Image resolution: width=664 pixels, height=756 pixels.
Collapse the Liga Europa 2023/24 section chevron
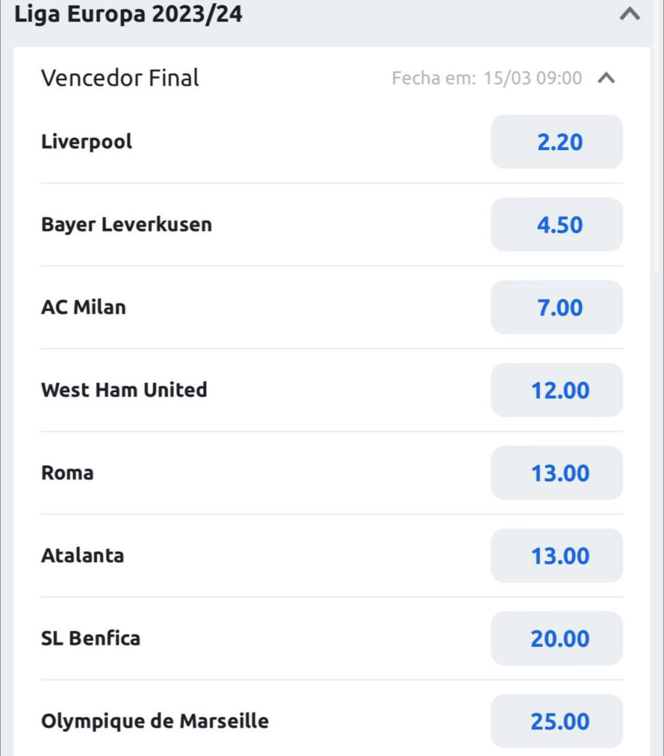click(629, 14)
